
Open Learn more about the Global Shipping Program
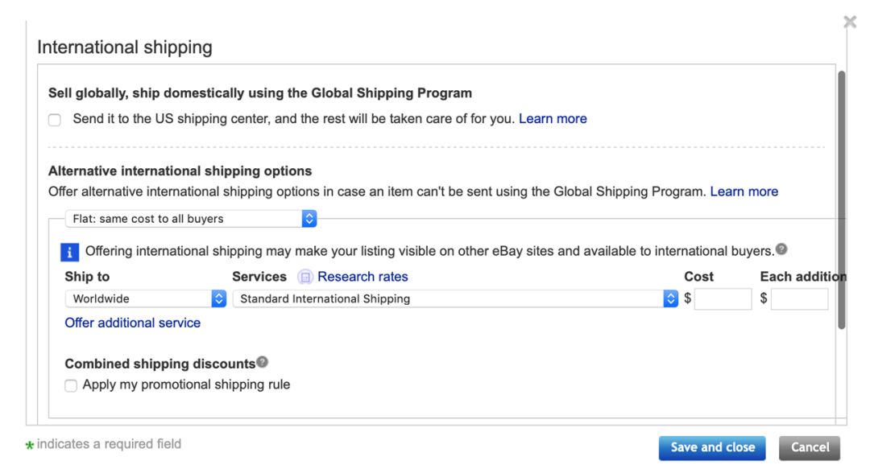[x=553, y=118]
